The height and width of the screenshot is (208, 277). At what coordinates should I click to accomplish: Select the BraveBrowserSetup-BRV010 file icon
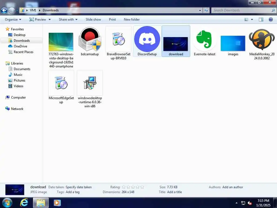point(118,39)
